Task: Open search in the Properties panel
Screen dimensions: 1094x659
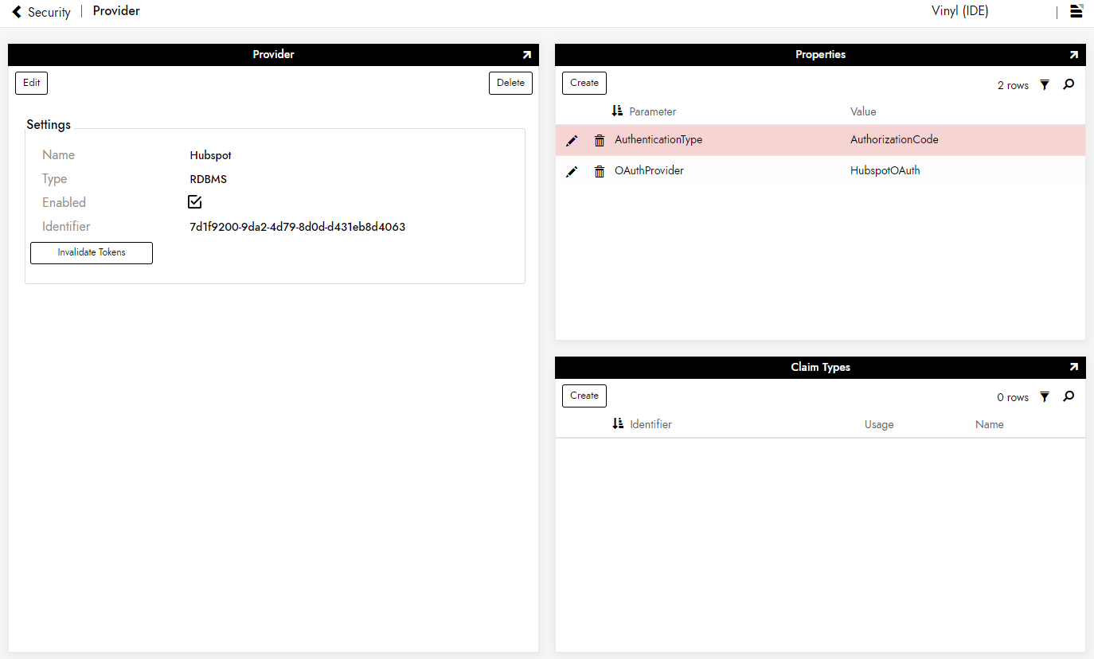Action: point(1069,84)
